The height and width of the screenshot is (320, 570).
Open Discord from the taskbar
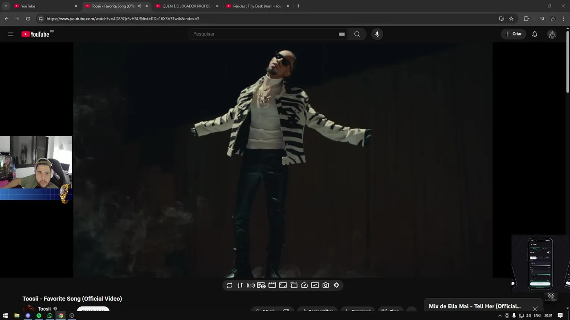(28, 316)
